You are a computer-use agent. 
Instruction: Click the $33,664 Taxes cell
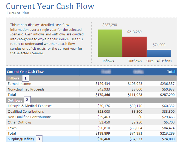coord(136,128)
